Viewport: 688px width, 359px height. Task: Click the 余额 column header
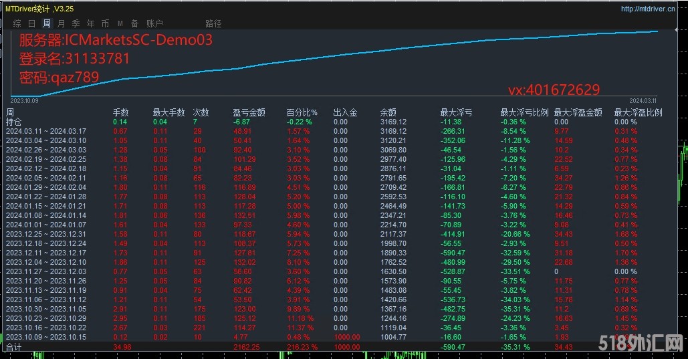[x=388, y=113]
